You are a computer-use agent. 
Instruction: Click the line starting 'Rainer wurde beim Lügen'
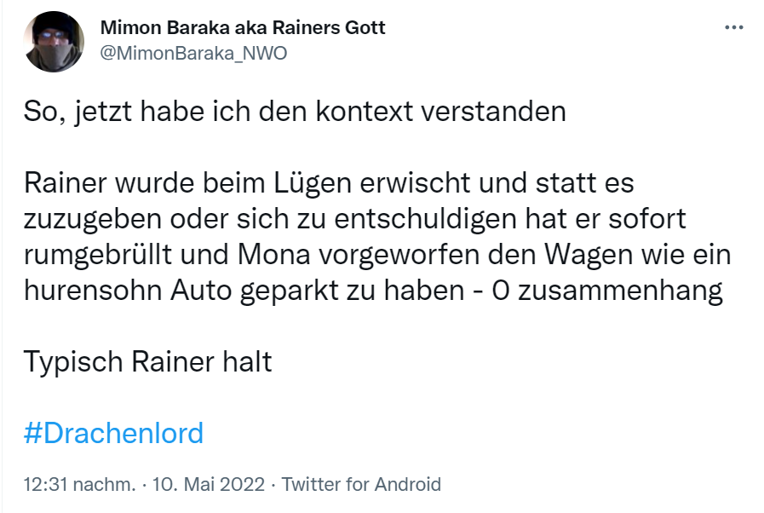[329, 183]
